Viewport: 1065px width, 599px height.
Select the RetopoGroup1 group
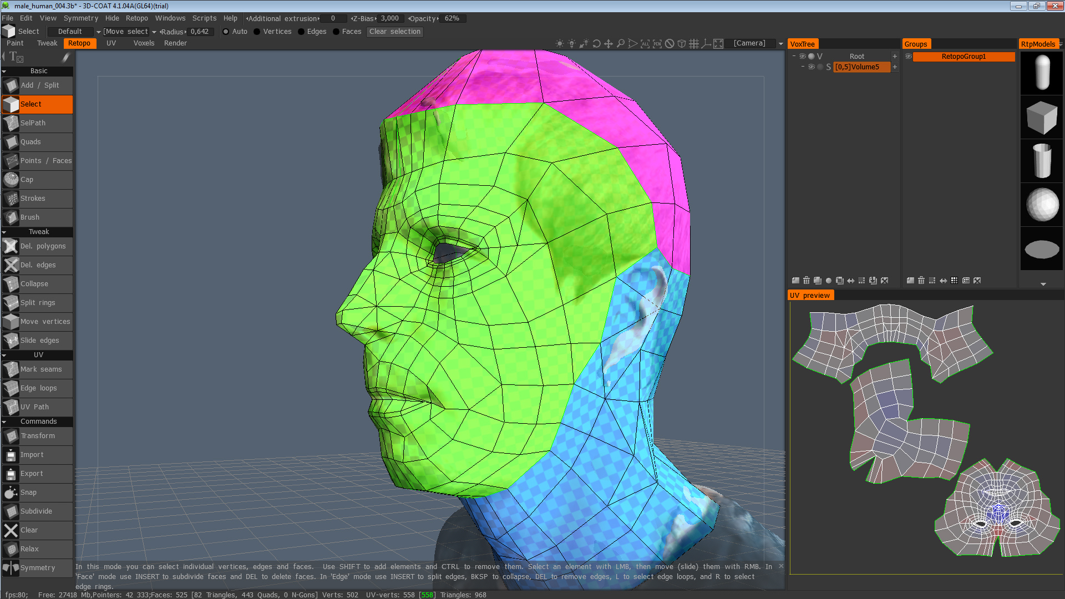tap(963, 56)
